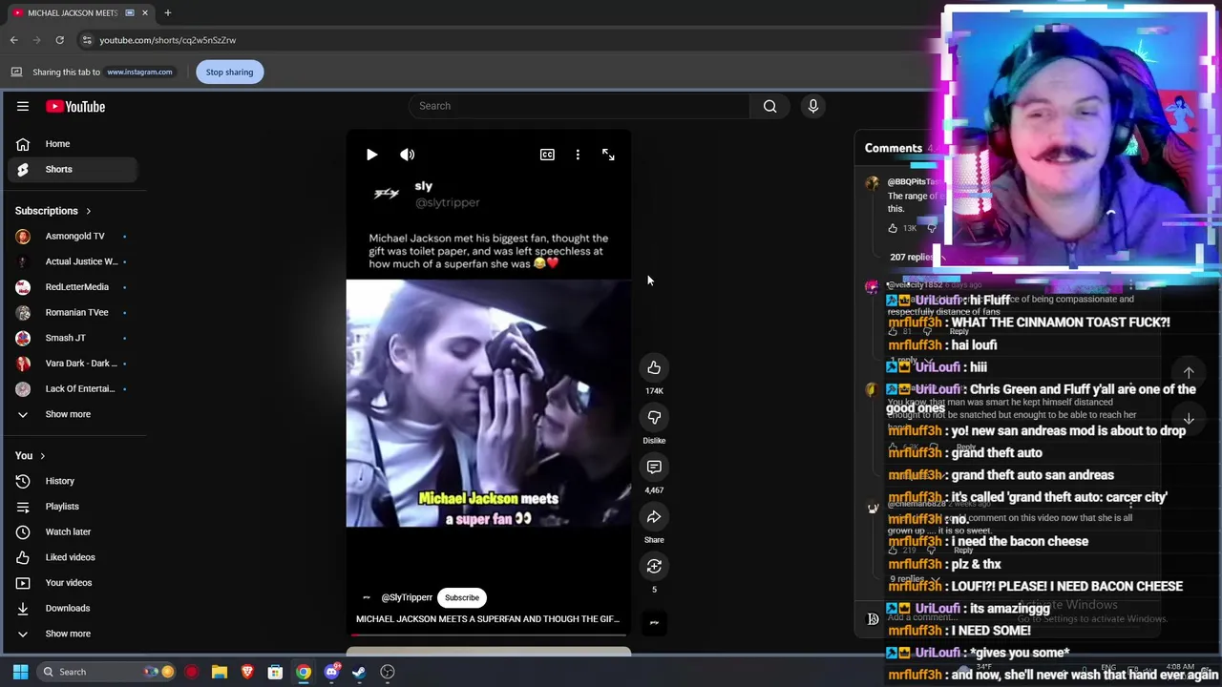The width and height of the screenshot is (1222, 687).
Task: Click the YouTube search field
Action: (579, 106)
